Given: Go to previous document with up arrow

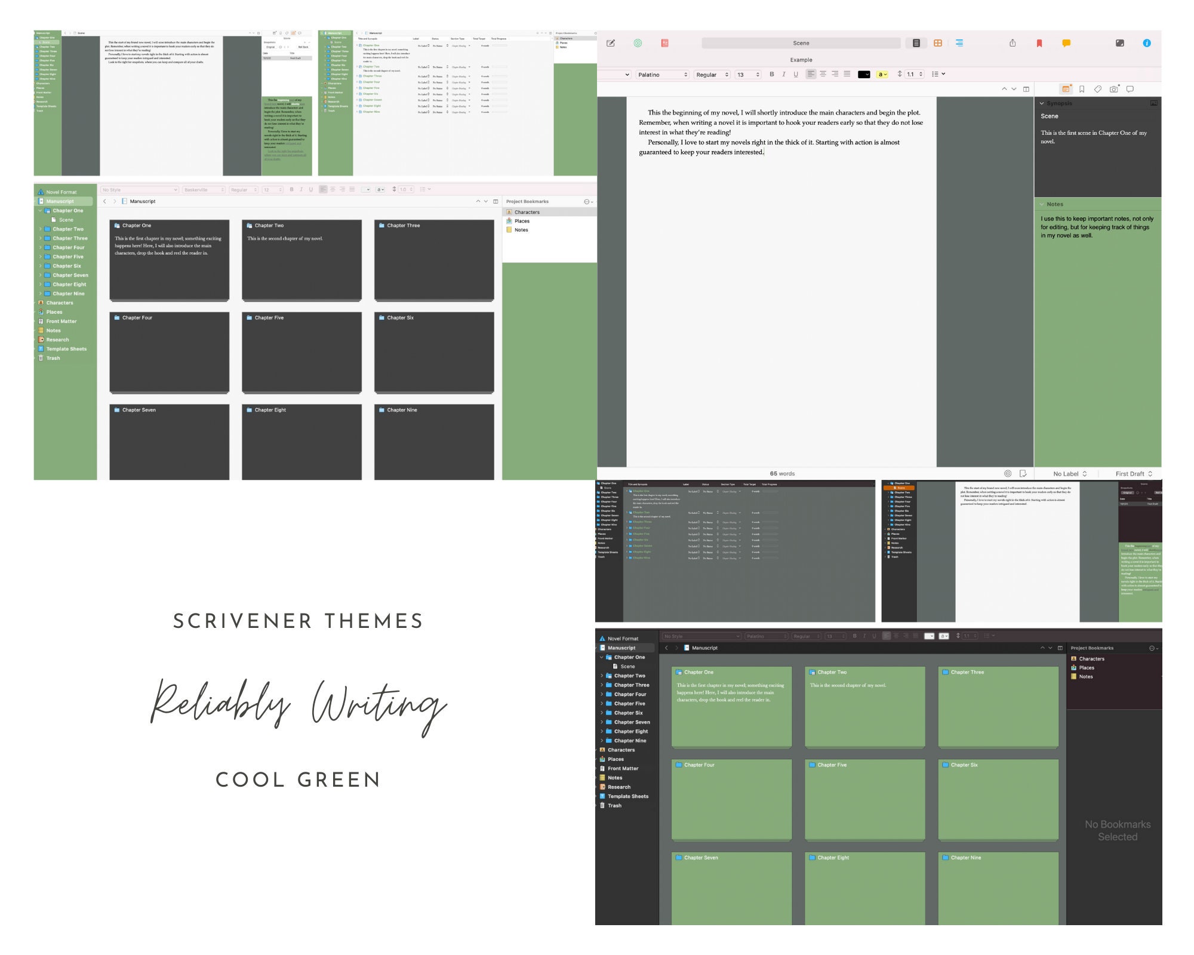Looking at the screenshot, I should click(x=1004, y=89).
